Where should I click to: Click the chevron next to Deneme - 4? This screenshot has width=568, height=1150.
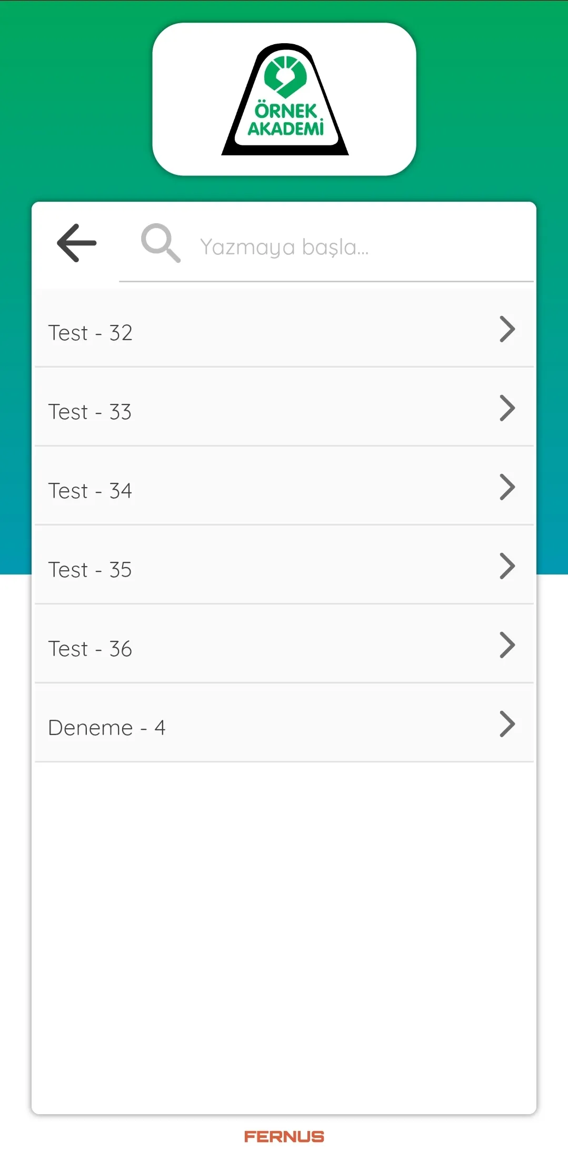click(507, 724)
